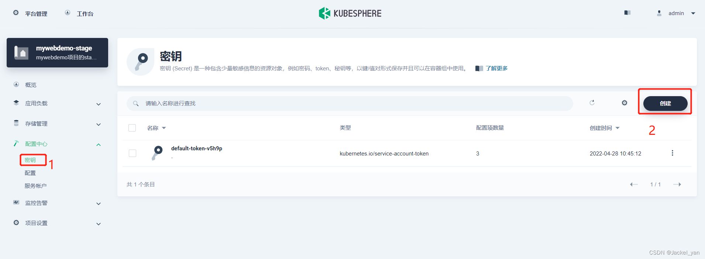Click the admin user avatar icon
705x259 pixels.
(x=659, y=13)
